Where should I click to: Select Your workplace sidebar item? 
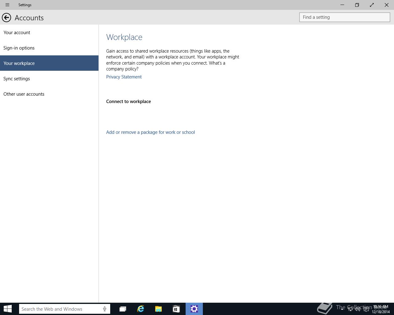pyautogui.click(x=49, y=63)
